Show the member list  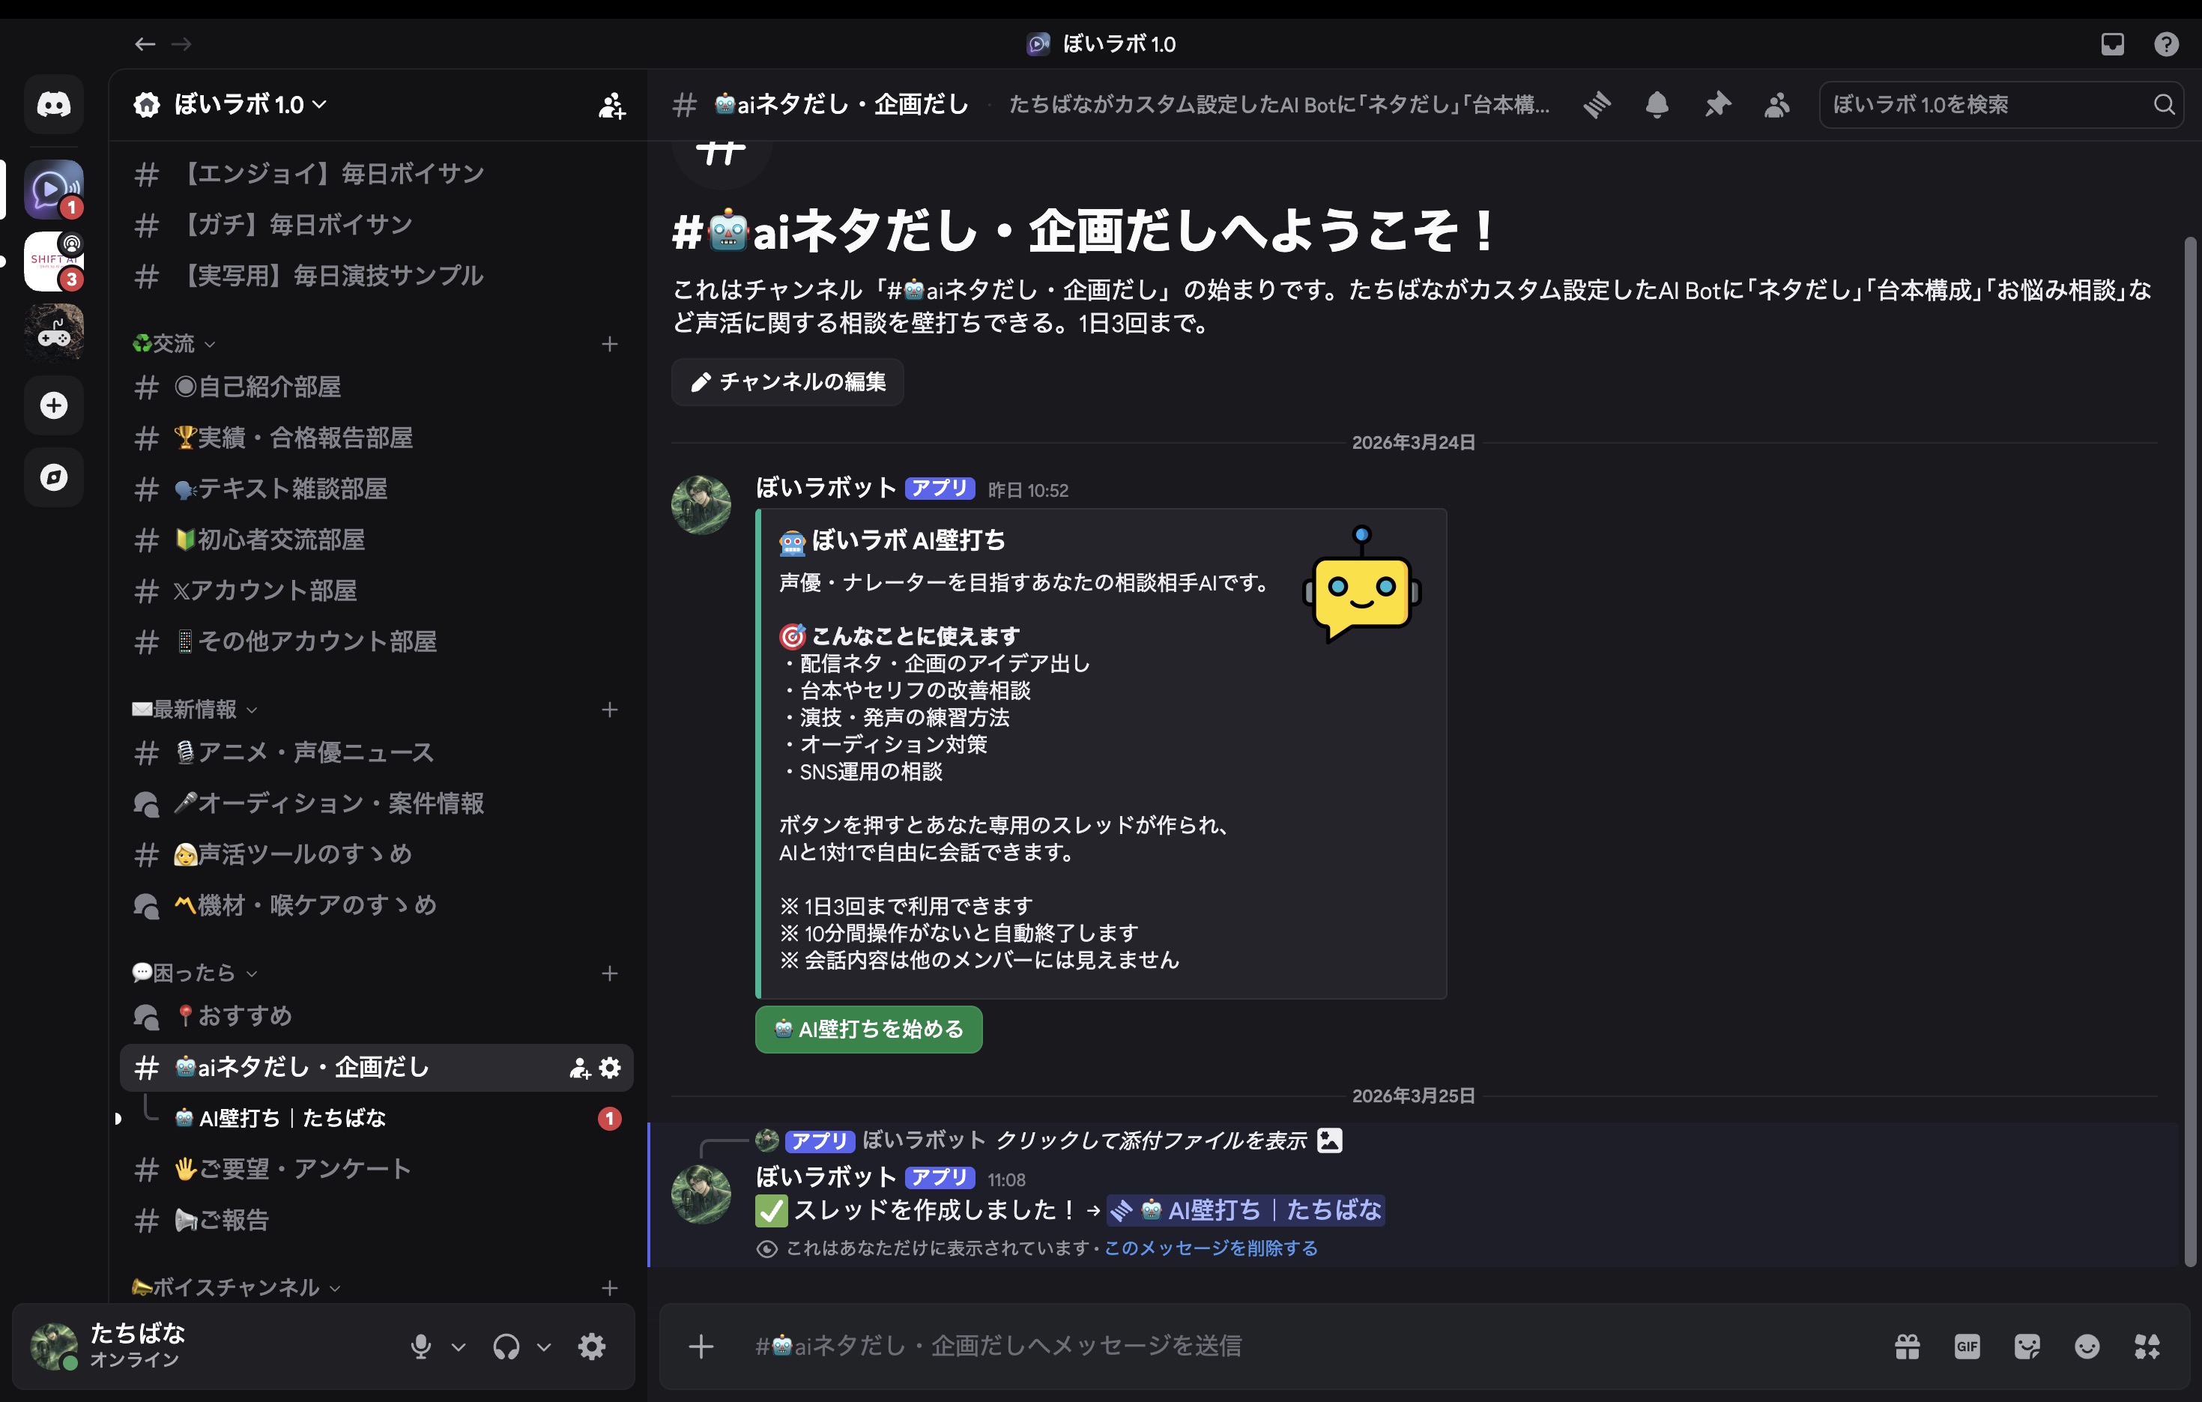[x=1778, y=104]
